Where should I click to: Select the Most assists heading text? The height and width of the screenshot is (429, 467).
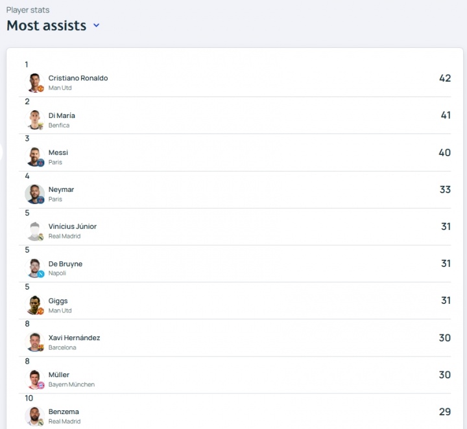click(46, 26)
